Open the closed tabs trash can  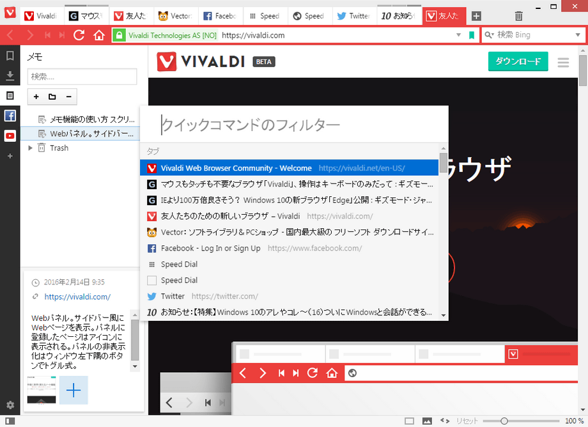pyautogui.click(x=518, y=16)
